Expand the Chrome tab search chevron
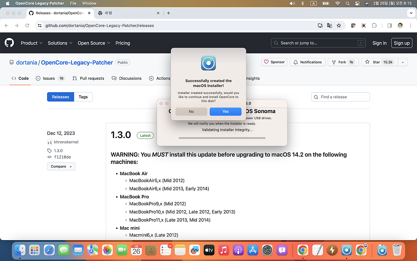The height and width of the screenshot is (261, 417). [411, 13]
